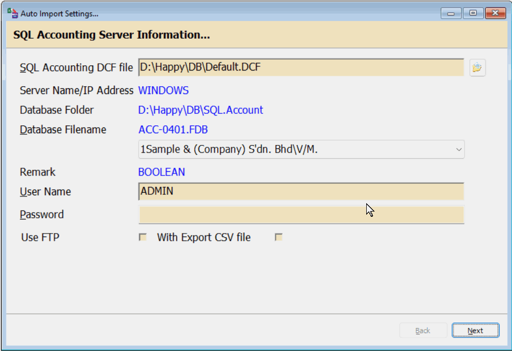Tick the With Export CSV file checkbox

279,238
